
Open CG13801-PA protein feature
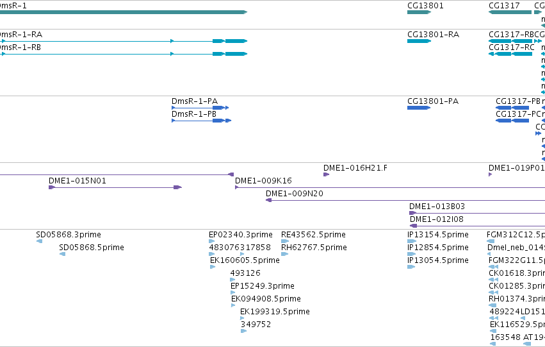point(418,108)
